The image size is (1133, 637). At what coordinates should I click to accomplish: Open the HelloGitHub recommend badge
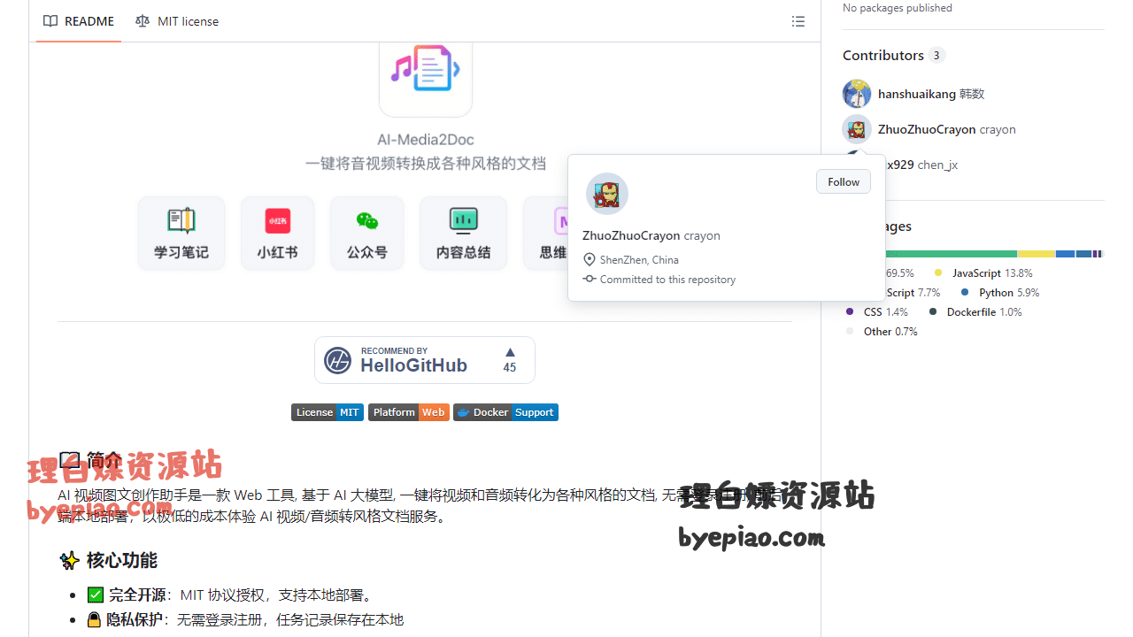[x=425, y=360]
